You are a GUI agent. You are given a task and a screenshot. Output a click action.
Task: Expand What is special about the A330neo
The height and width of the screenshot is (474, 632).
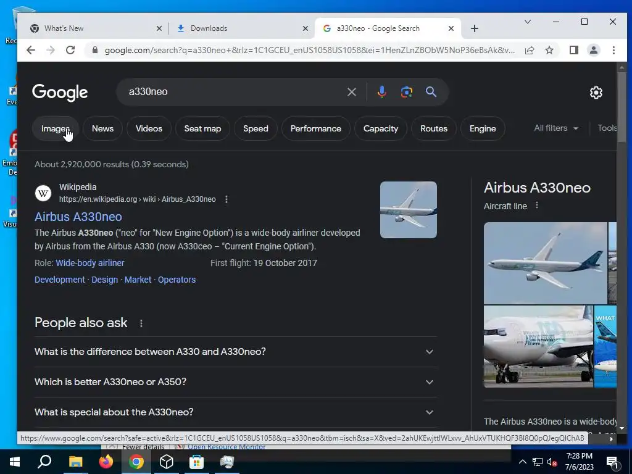pos(235,412)
